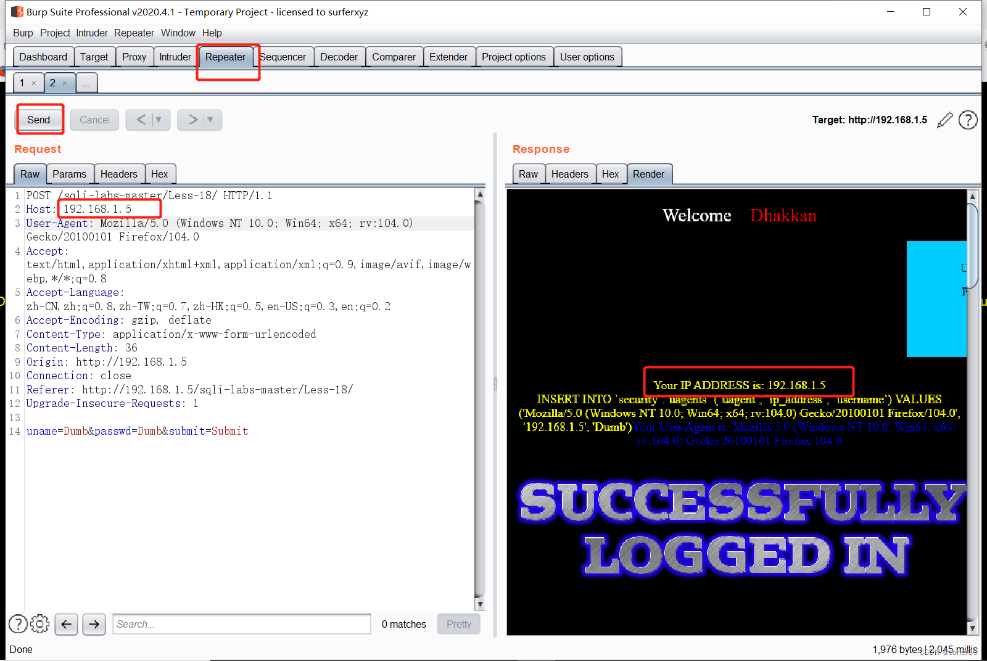Click response scrollbar down arrow

(973, 629)
